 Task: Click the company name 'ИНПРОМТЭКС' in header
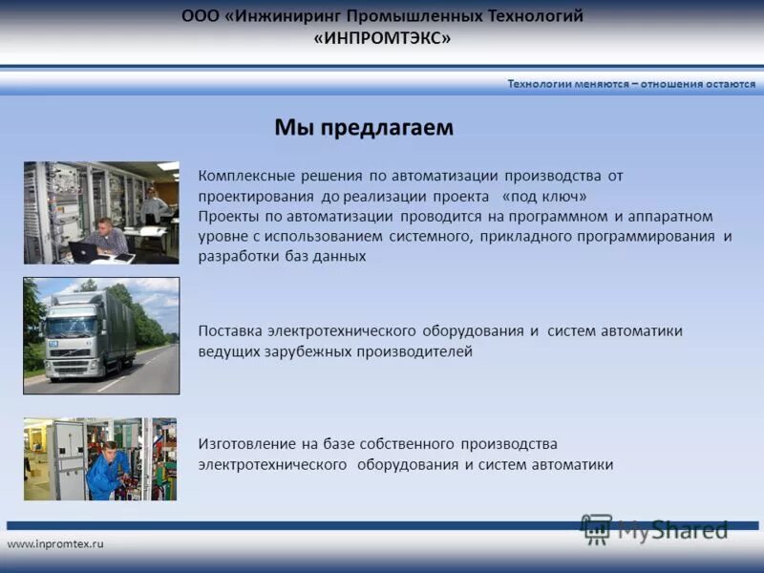click(382, 38)
